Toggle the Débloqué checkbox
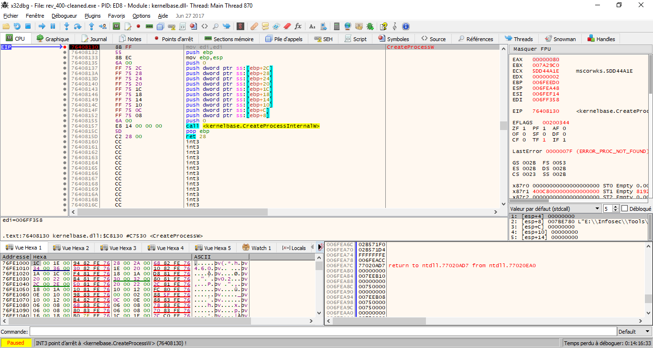The image size is (653, 348). (x=624, y=208)
